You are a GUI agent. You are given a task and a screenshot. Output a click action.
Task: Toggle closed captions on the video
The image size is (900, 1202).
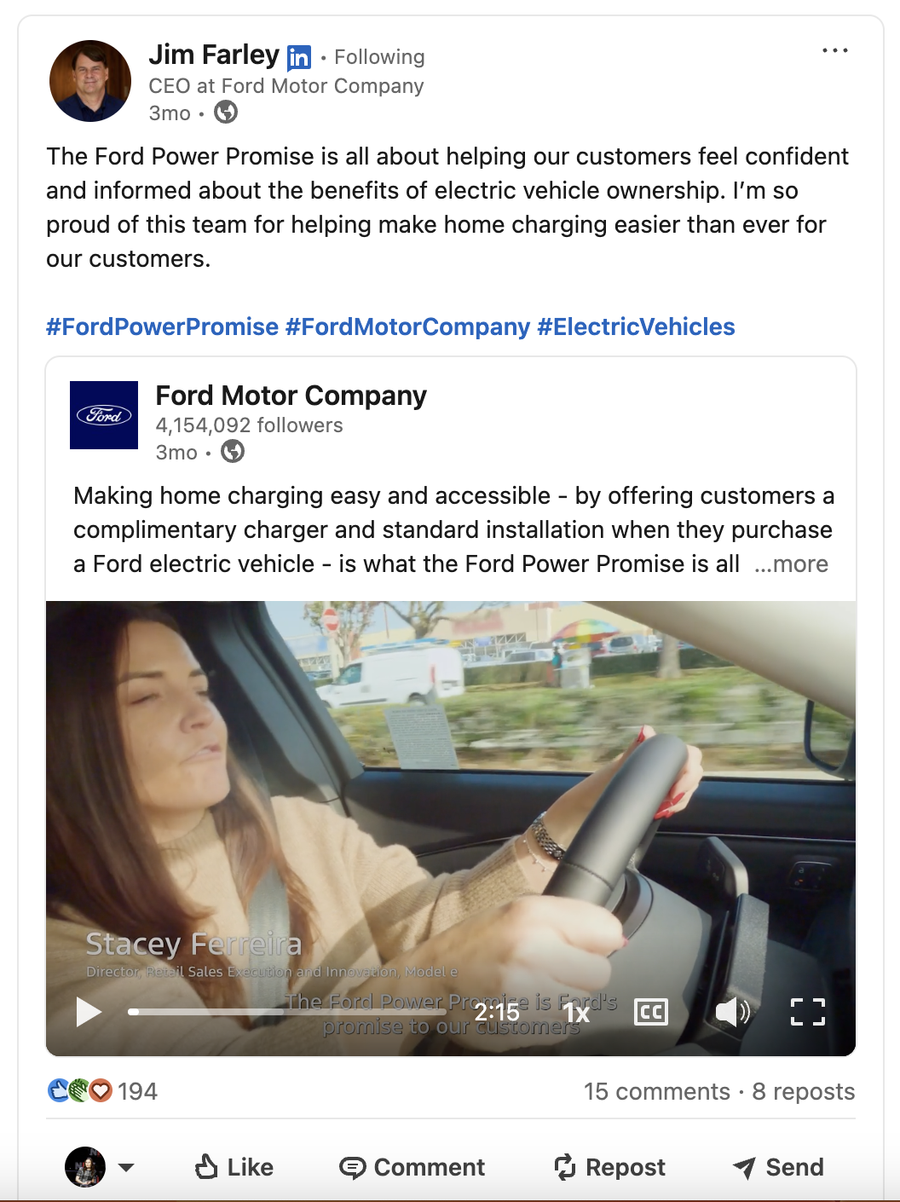click(x=651, y=1012)
